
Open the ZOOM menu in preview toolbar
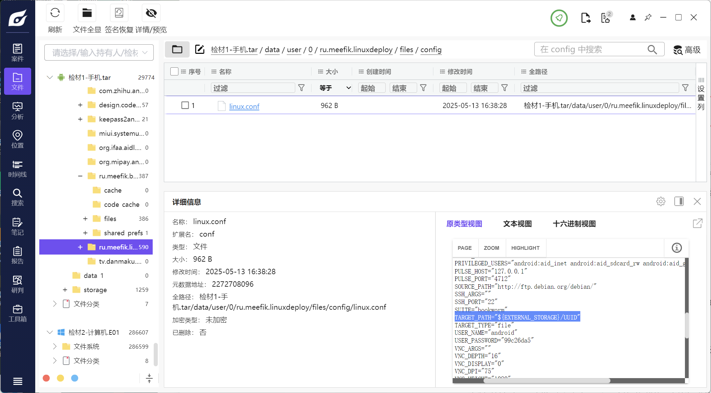pos(491,248)
